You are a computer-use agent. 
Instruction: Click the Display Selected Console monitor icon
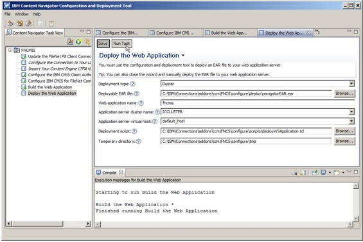point(323,172)
